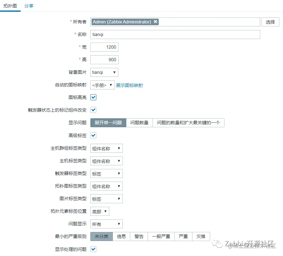
Task: Open the 问题显示 dropdown
Action: [106, 224]
